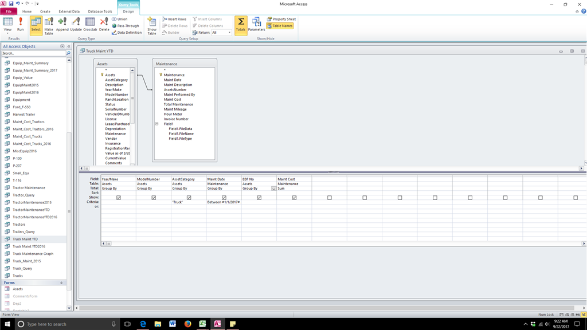Choose the Make Table query type
Screen dimensions: 587x330
[x=49, y=25]
